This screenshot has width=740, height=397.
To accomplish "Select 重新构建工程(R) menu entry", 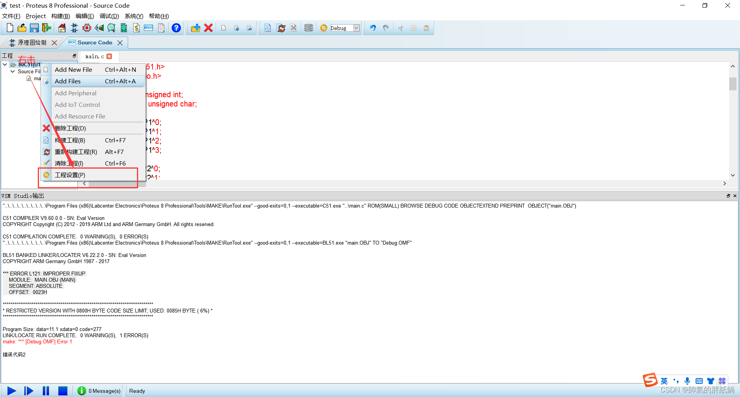I will (x=93, y=152).
